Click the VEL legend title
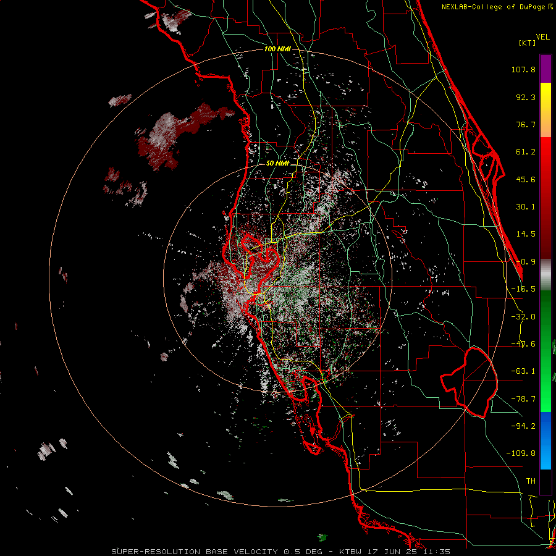 pos(542,37)
